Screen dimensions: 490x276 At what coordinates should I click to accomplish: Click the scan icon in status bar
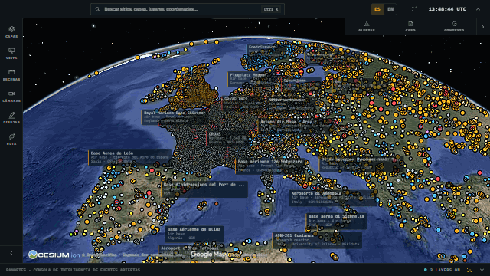[469, 270]
